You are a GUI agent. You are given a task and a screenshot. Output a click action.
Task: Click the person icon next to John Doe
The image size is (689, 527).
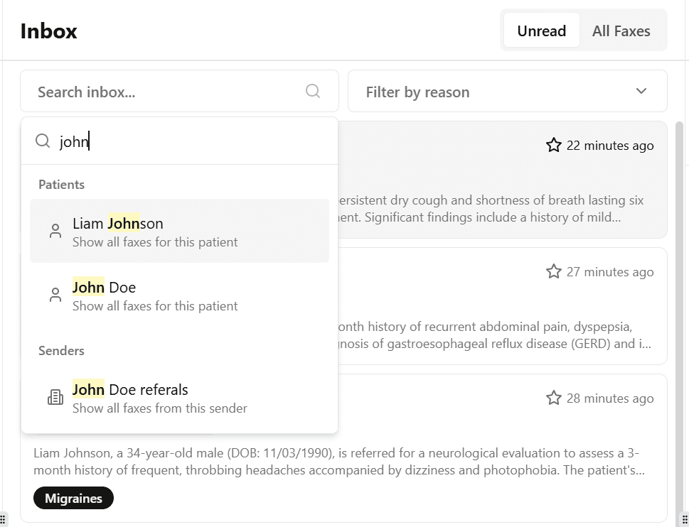pyautogui.click(x=55, y=295)
